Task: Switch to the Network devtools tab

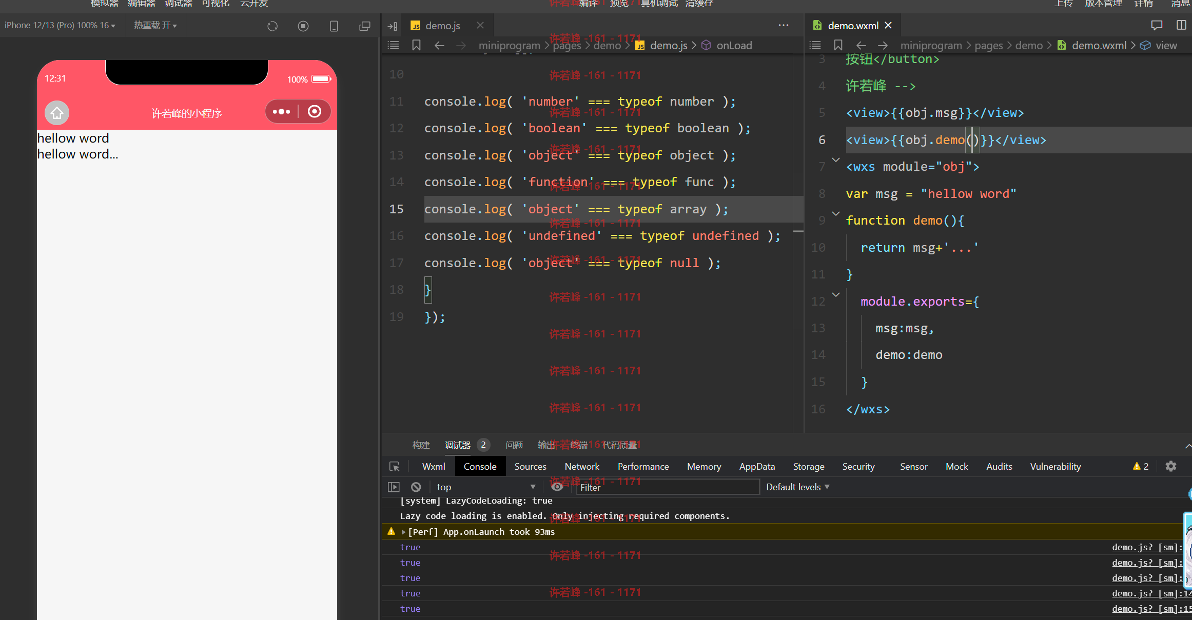Action: pyautogui.click(x=582, y=467)
